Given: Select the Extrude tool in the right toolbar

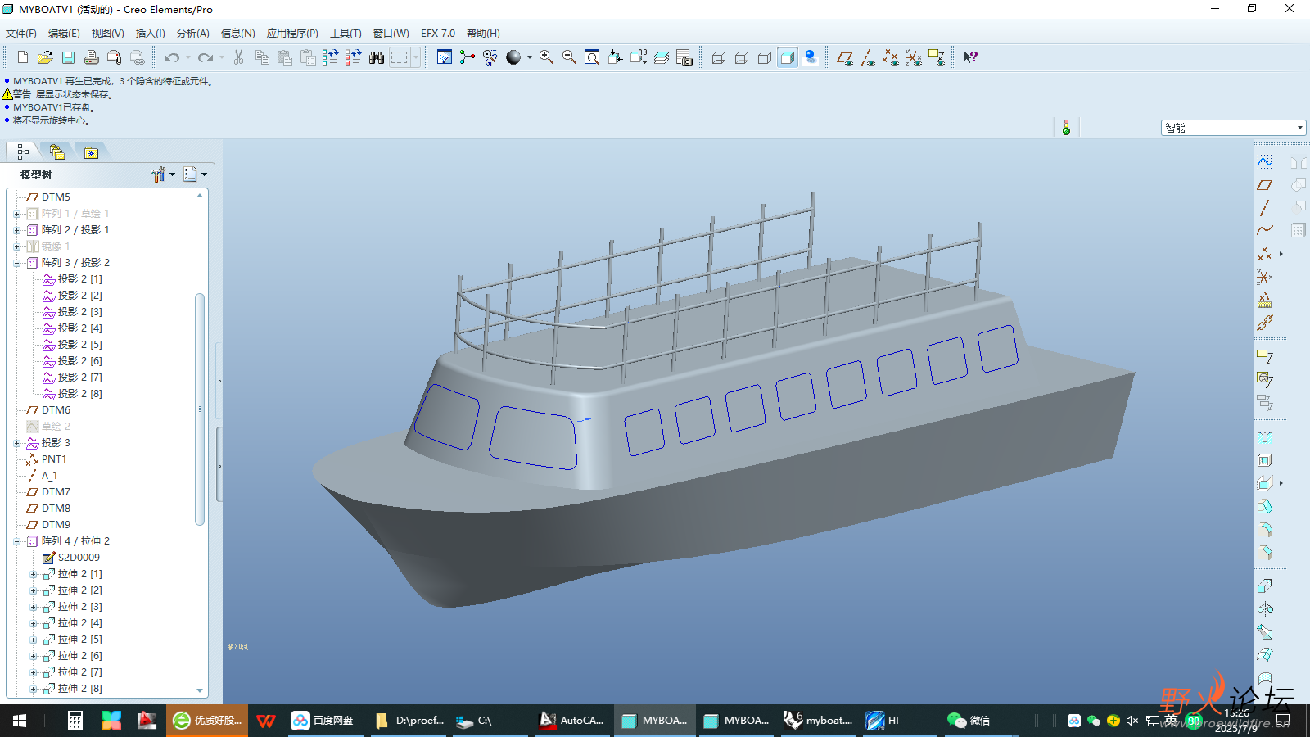Looking at the screenshot, I should [1265, 586].
